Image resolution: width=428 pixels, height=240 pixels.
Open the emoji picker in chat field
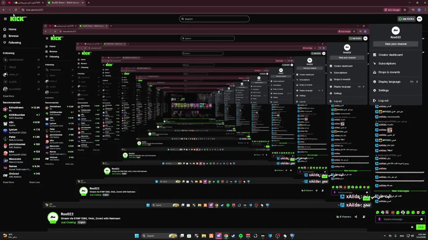421,219
